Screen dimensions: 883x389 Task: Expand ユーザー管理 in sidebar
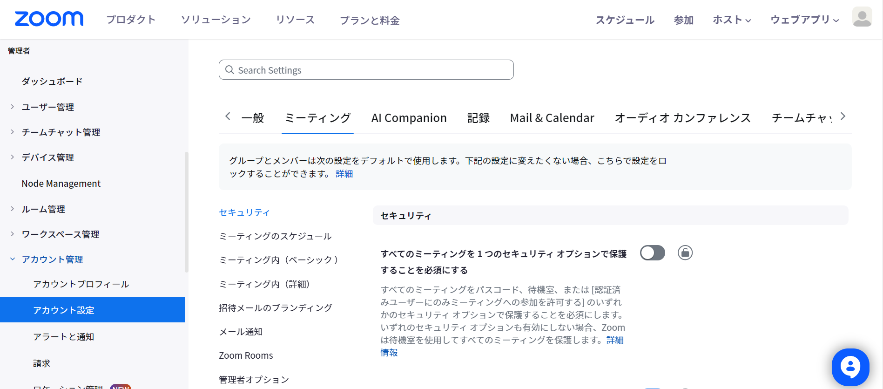pos(13,107)
